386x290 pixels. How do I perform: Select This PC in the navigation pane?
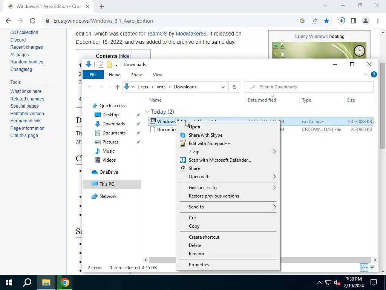pos(112,184)
